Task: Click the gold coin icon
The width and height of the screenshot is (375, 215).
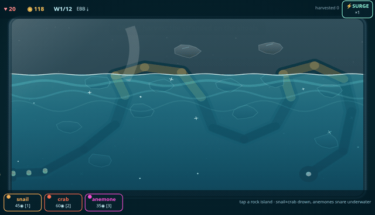Action: click(30, 9)
